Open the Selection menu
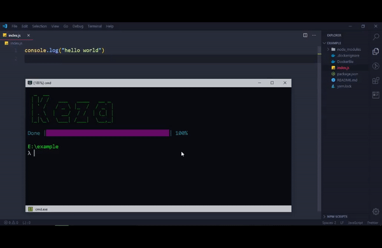 (39, 26)
